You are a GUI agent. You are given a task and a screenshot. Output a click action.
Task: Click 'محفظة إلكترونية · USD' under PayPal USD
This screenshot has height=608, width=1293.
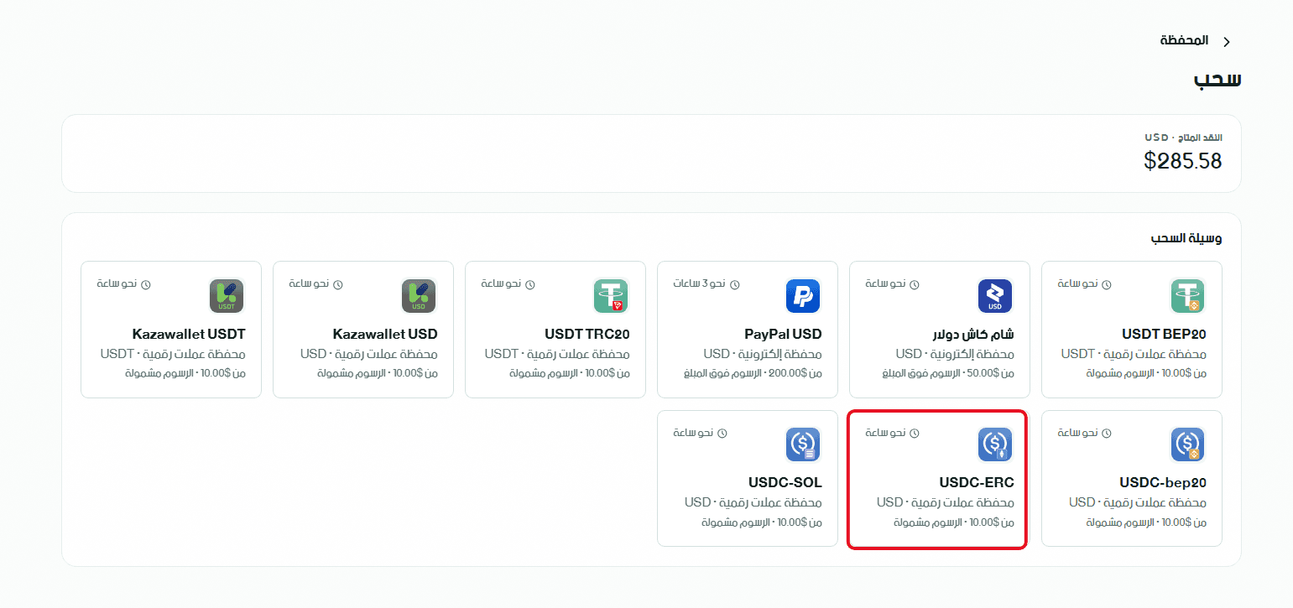tap(763, 354)
